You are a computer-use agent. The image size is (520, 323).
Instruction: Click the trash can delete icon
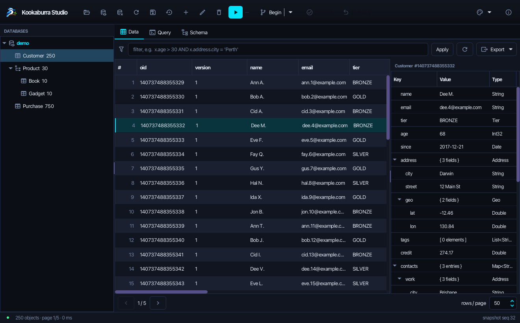coord(219,12)
